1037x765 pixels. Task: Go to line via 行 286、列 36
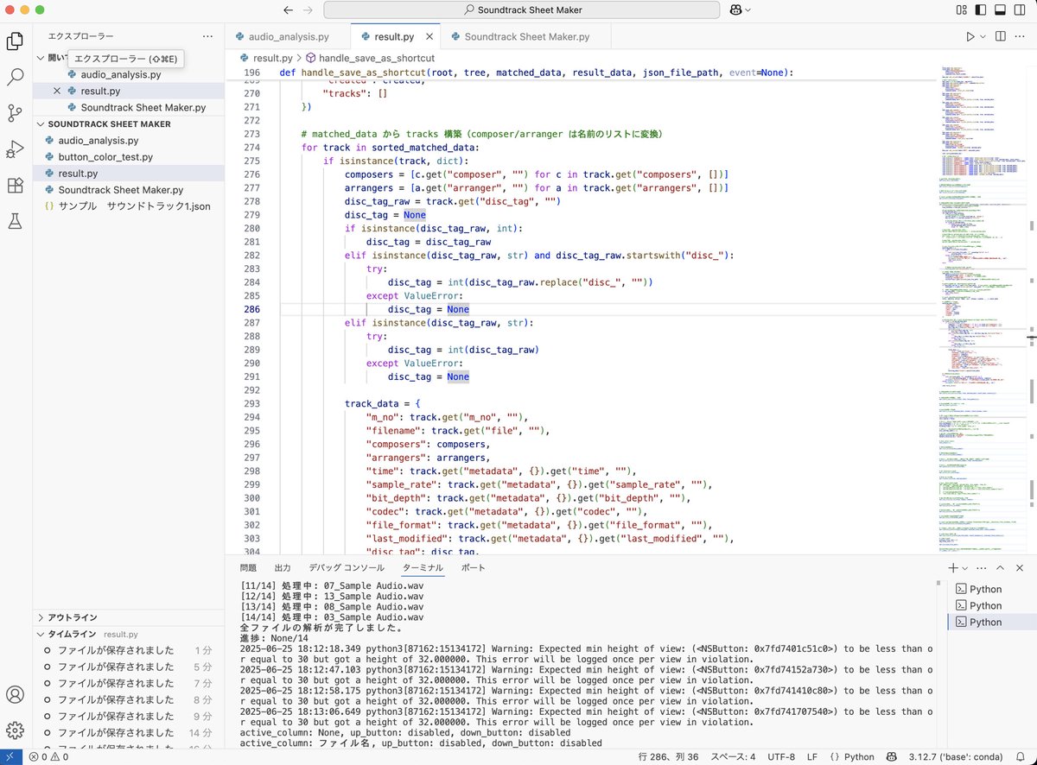667,756
